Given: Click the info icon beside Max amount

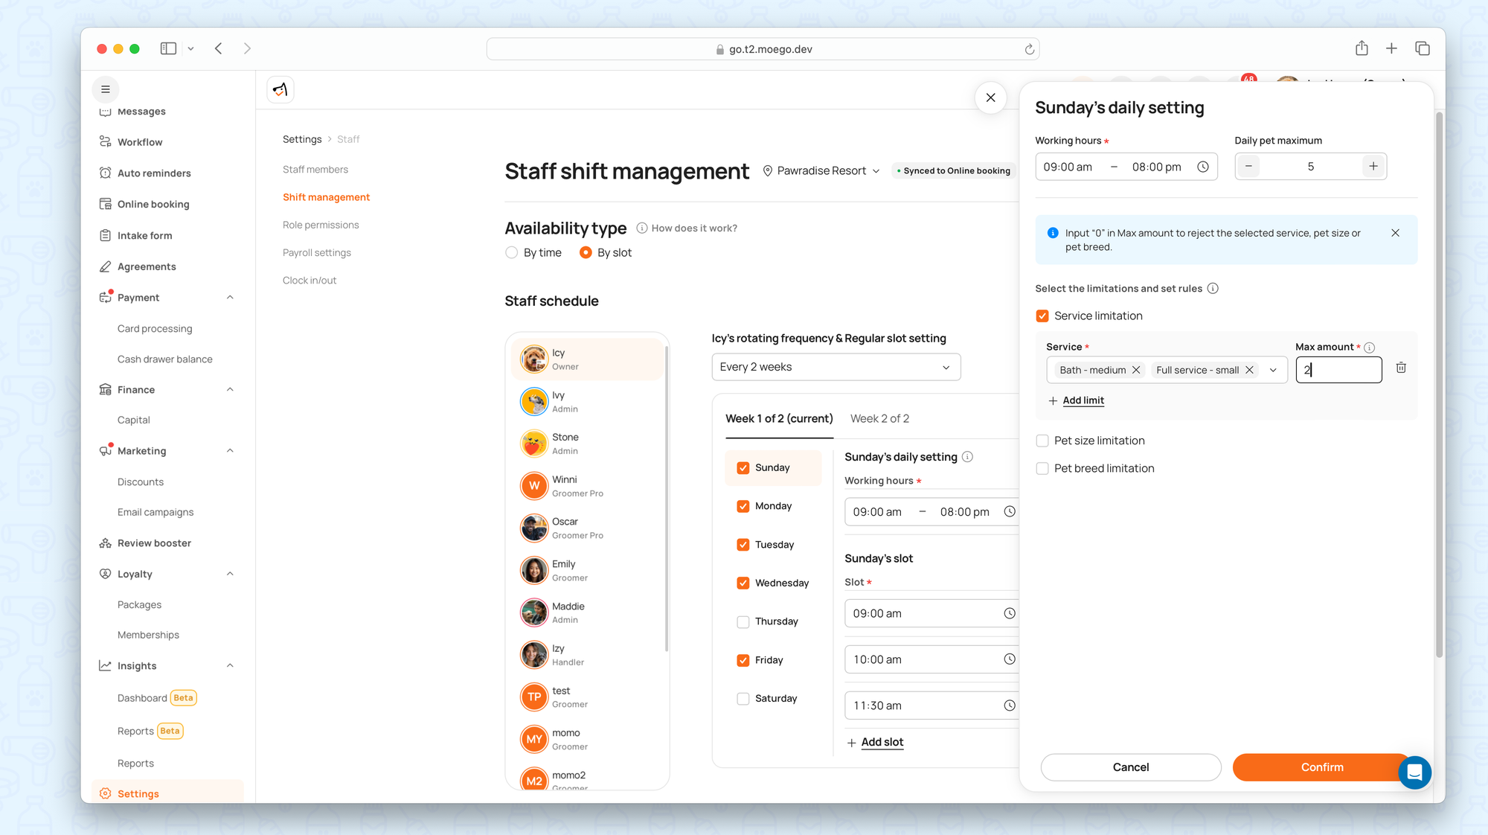Looking at the screenshot, I should tap(1370, 348).
